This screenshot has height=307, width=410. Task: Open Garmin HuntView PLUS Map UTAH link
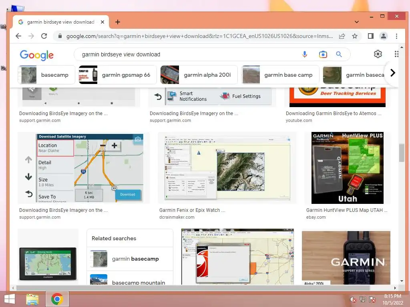[347, 210]
